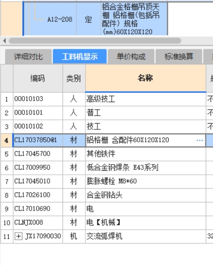Click the ellipsis button in 铝格栅 cell
This screenshot has height=266, width=213.
200,140
